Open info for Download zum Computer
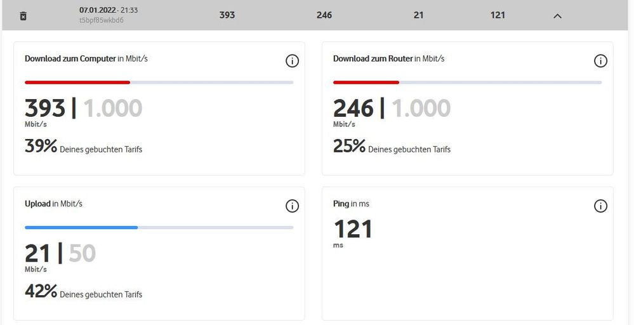Image resolution: width=634 pixels, height=325 pixels. click(x=292, y=61)
